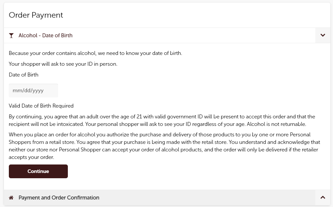Click the sentence about order containing alcohol
The height and width of the screenshot is (207, 333).
pos(95,53)
